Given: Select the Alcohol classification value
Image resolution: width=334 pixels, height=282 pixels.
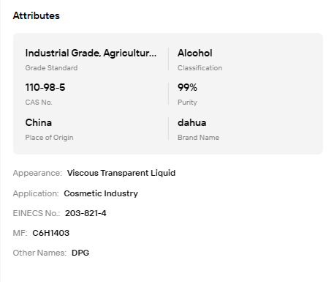Looking at the screenshot, I should tap(195, 53).
